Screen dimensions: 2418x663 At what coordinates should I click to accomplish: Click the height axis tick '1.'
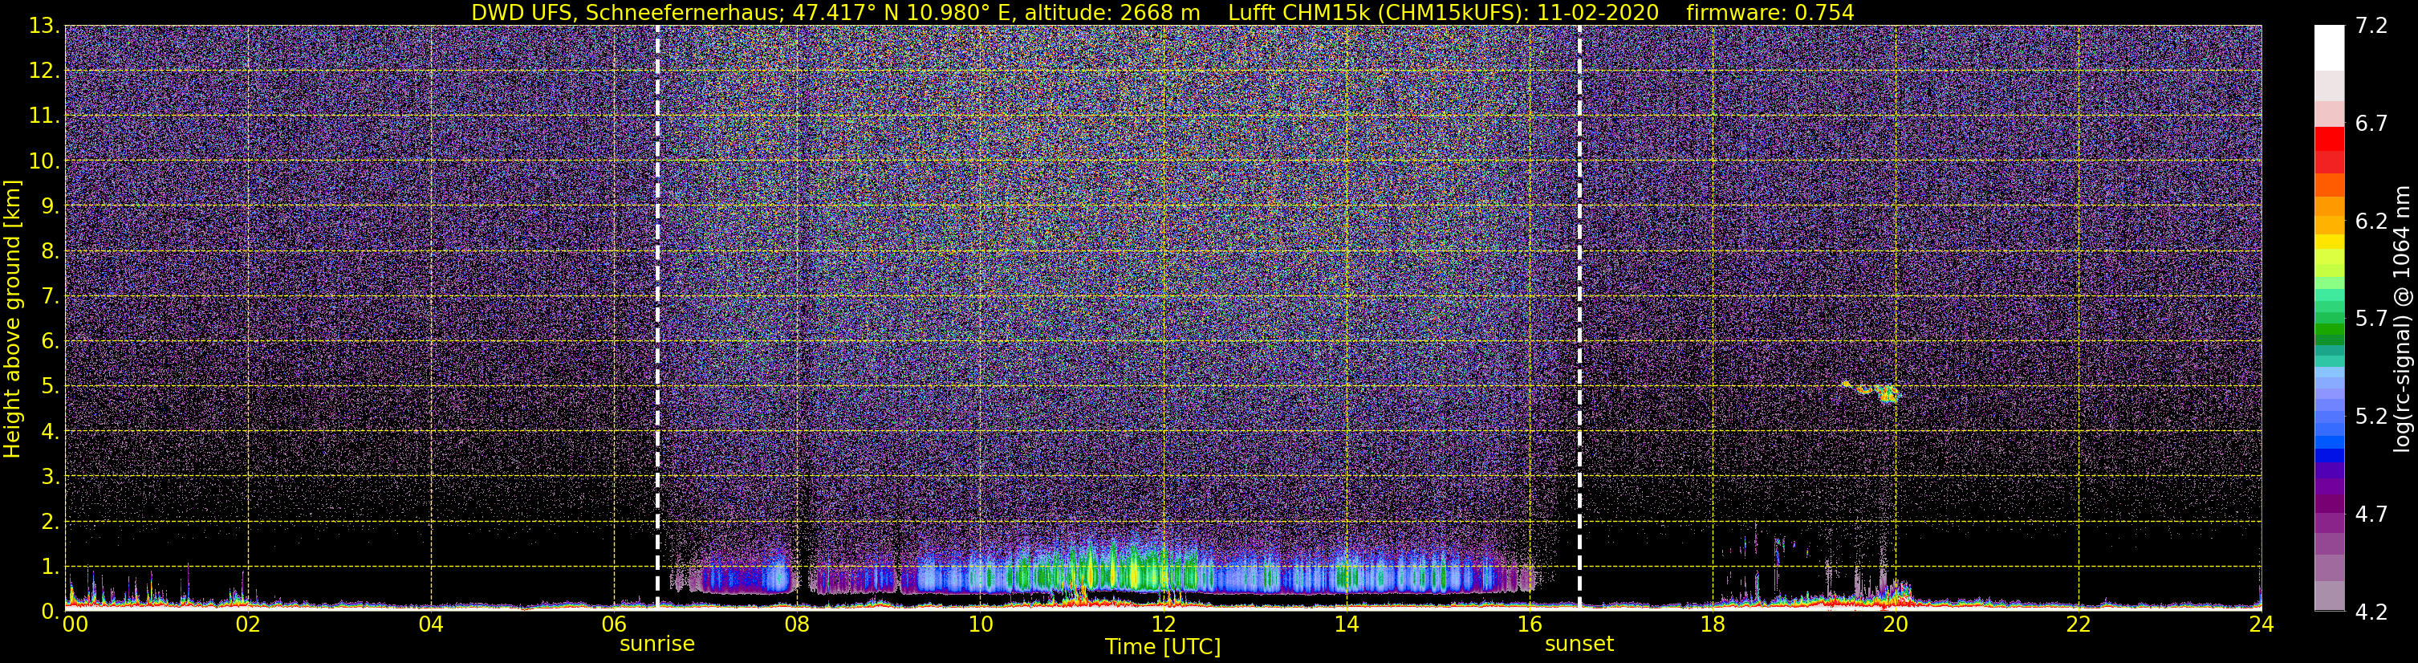pyautogui.click(x=50, y=567)
